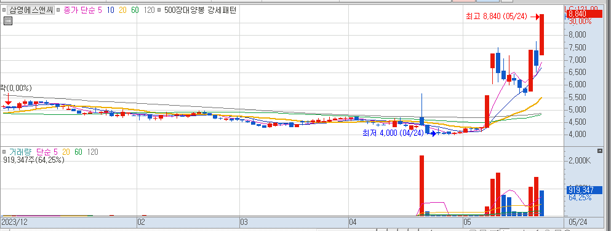Select the blue 10-day average label
This screenshot has width=611, height=231.
(x=111, y=10)
